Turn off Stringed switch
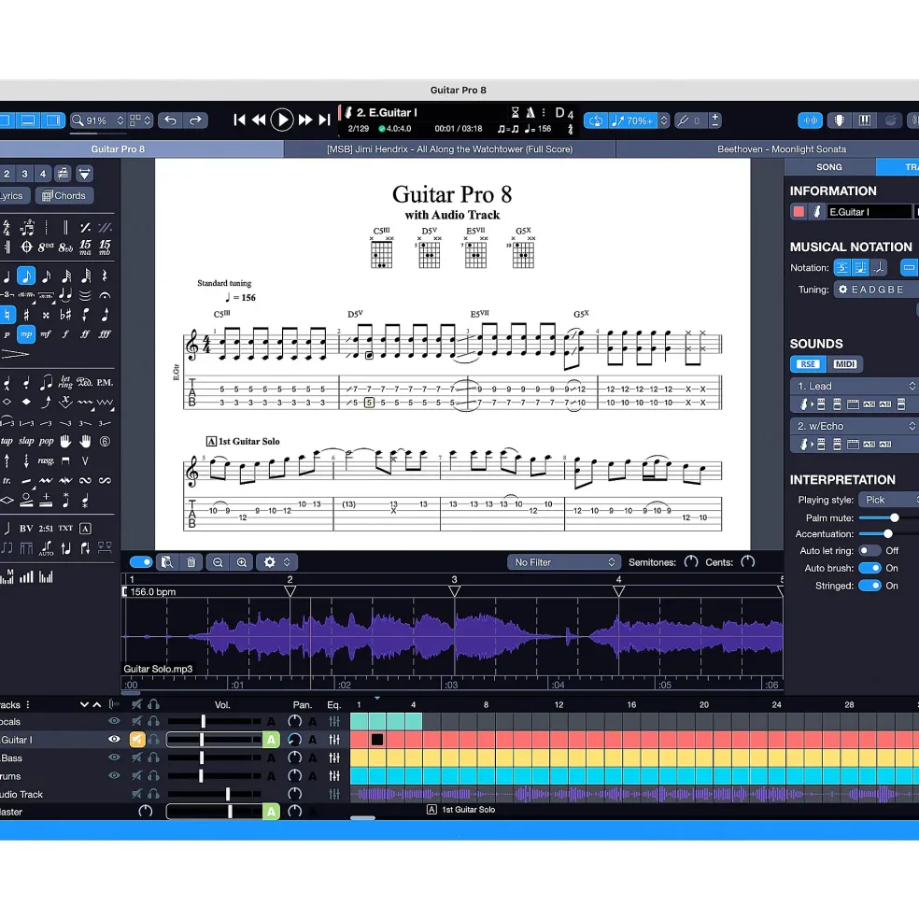Image resolution: width=919 pixels, height=920 pixels. [x=870, y=586]
